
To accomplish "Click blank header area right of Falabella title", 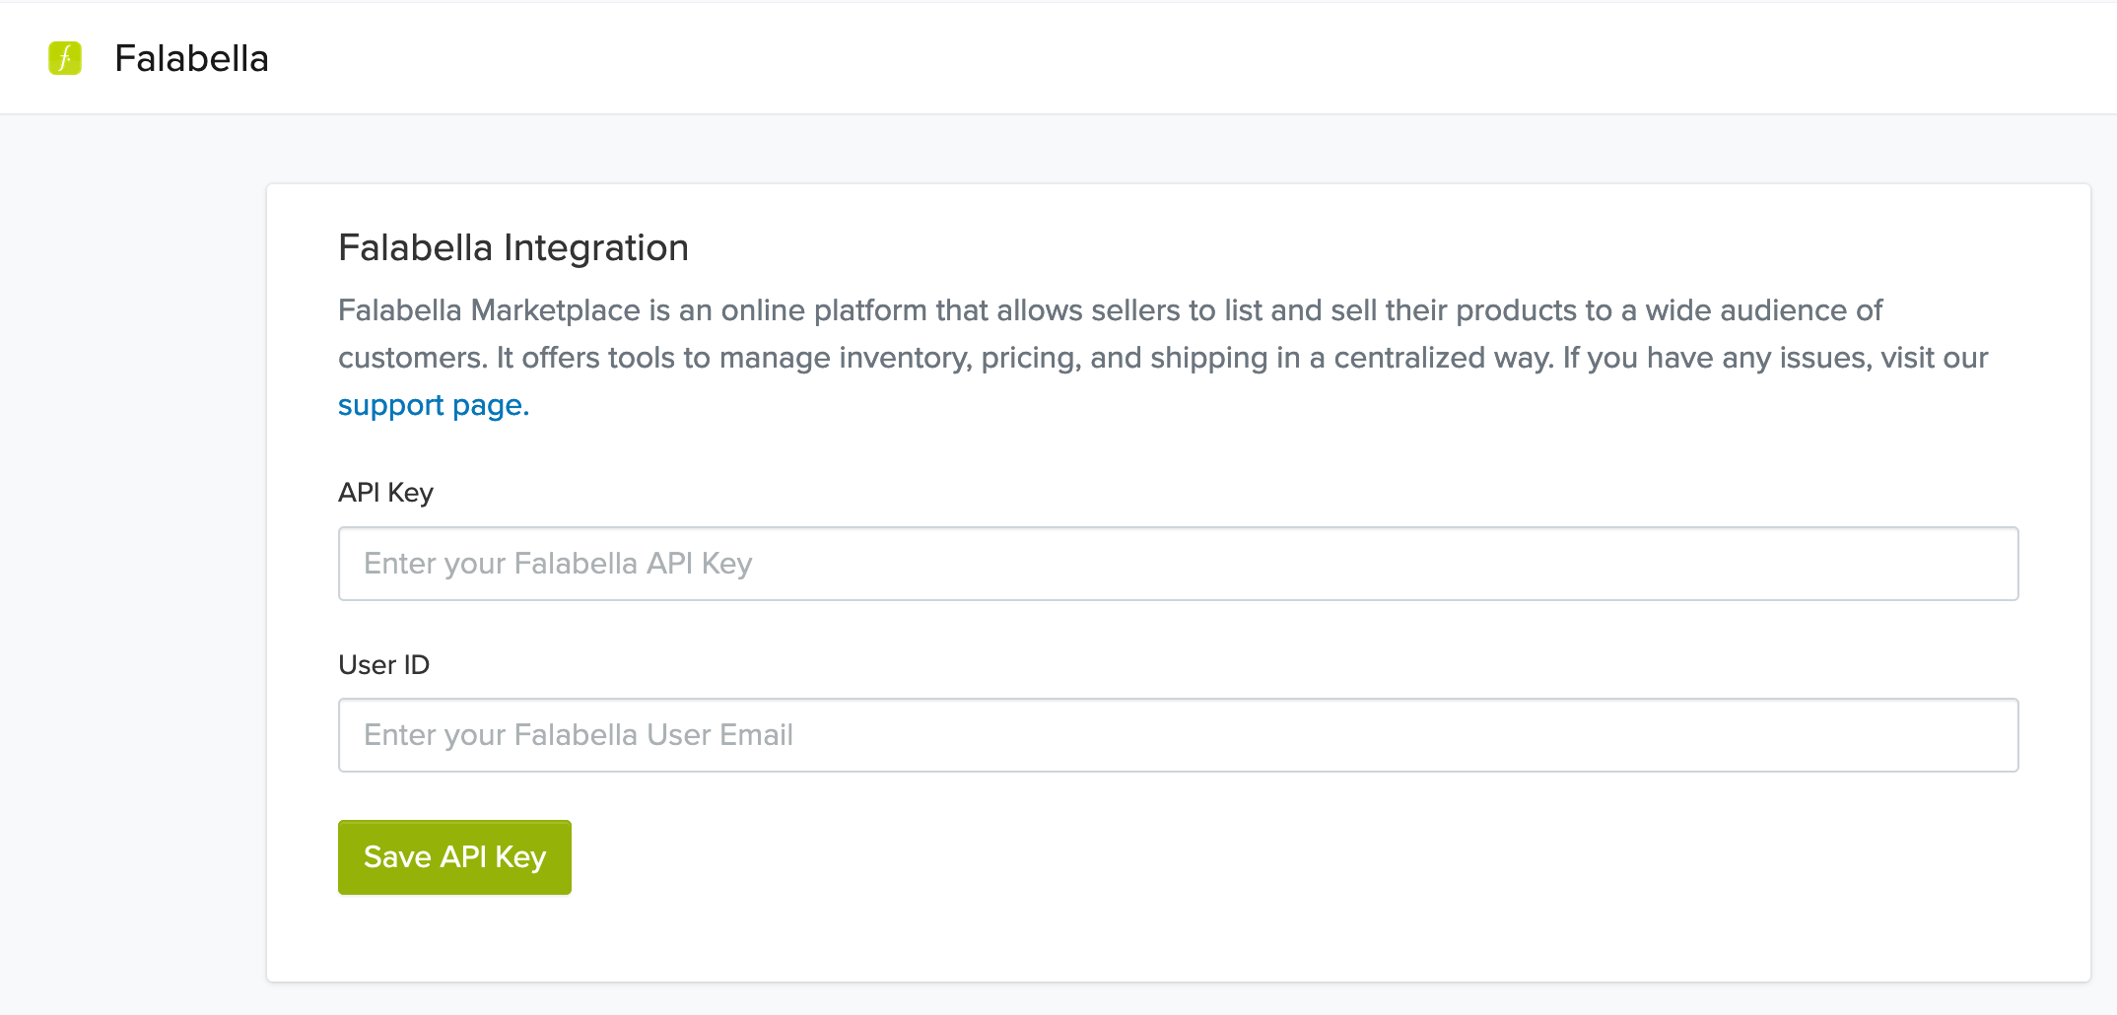I will coord(1183,58).
